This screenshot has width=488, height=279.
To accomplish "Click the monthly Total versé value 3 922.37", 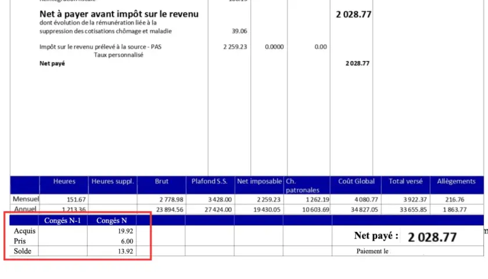I will pyautogui.click(x=415, y=199).
